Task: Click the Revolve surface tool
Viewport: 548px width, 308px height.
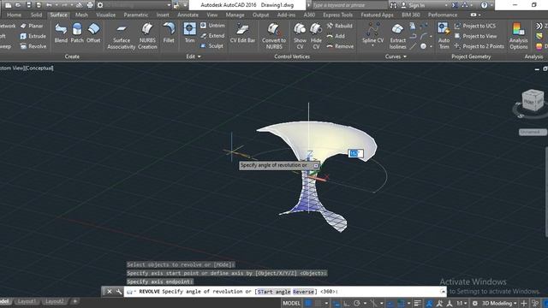Action: click(33, 46)
